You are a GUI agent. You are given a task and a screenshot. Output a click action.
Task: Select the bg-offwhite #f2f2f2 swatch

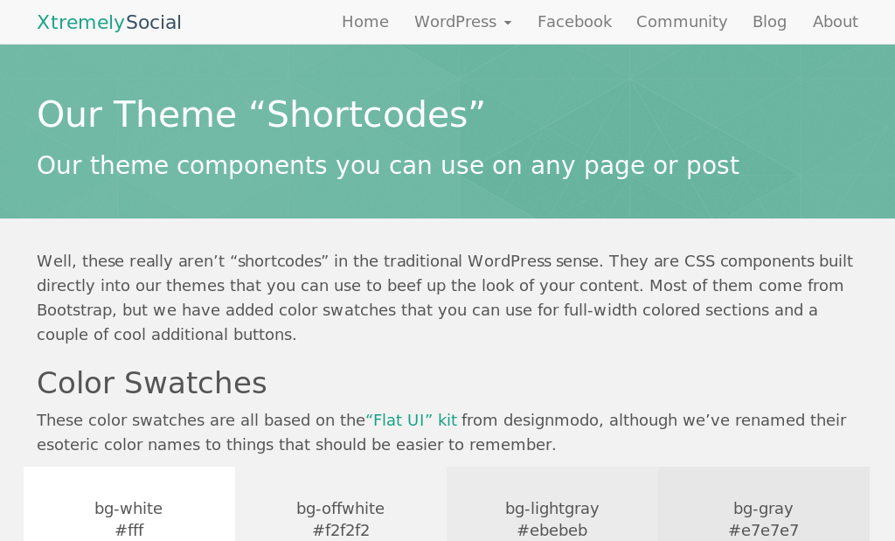click(341, 504)
